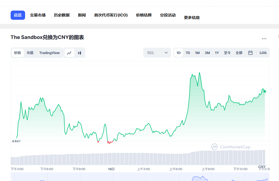Open the TradingView chart mode
The height and width of the screenshot is (181, 279).
pyautogui.click(x=49, y=53)
